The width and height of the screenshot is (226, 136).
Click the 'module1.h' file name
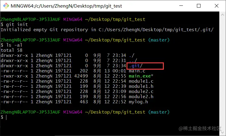point(141,86)
